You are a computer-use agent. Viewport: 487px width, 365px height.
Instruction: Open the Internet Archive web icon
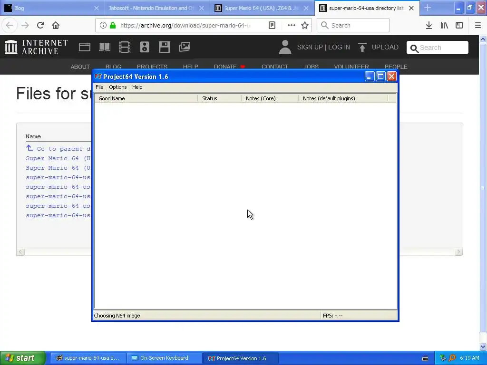85,47
